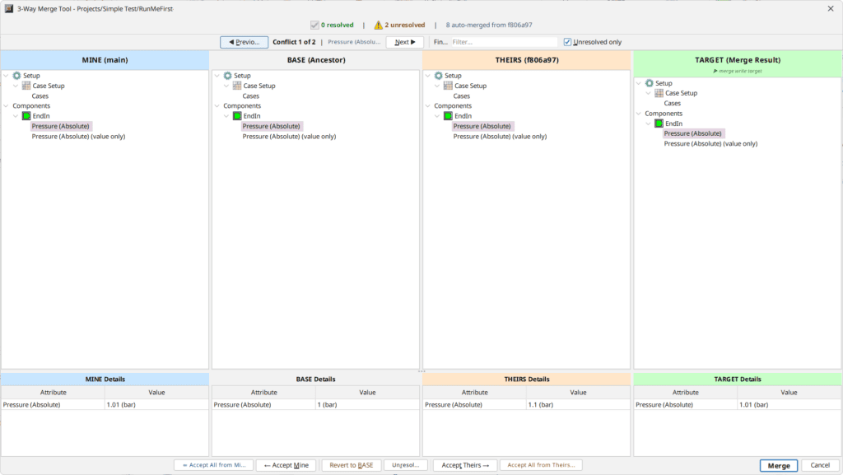
Task: Click the 2 unresolved status text
Action: click(404, 25)
